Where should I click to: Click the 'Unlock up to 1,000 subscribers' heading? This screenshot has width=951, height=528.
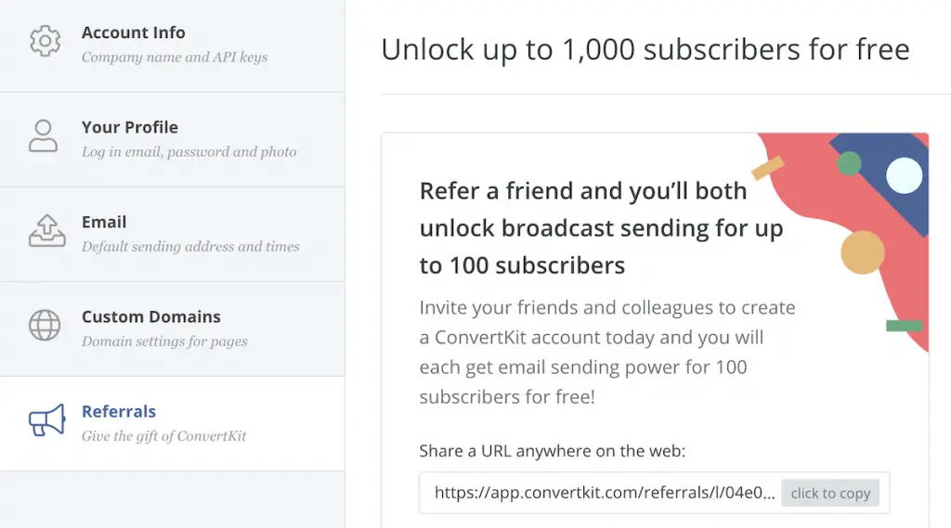click(645, 49)
